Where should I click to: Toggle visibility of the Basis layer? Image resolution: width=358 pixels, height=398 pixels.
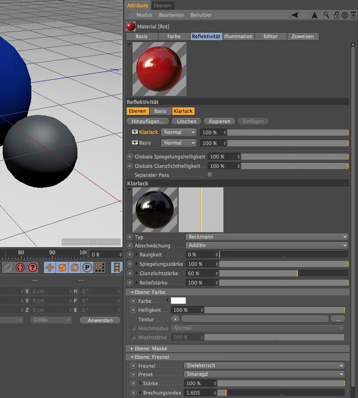(134, 143)
